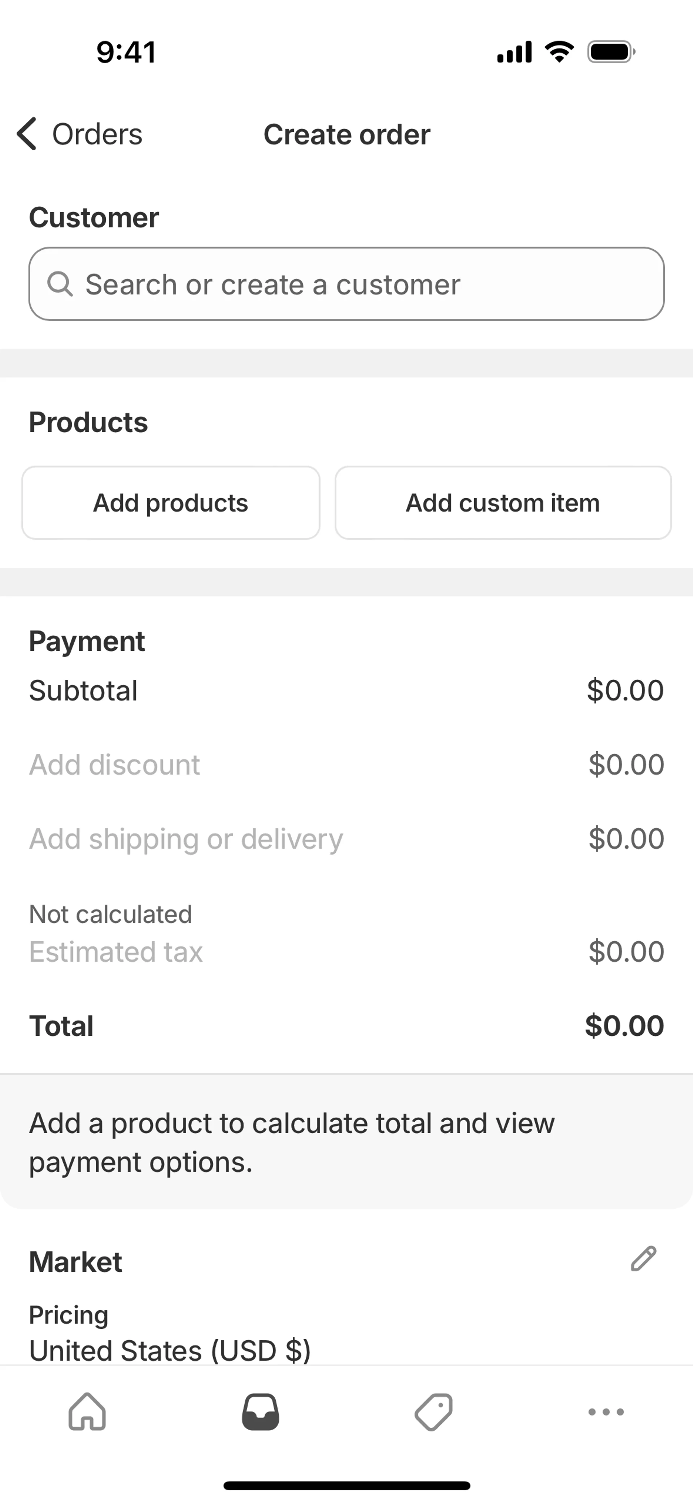
Task: Select Add shipping or delivery
Action: pos(186,839)
